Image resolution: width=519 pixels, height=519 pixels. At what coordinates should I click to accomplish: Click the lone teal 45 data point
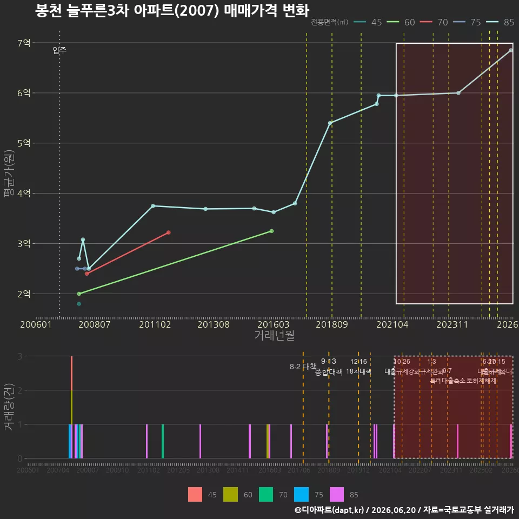[79, 304]
